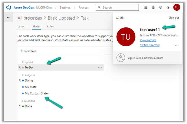The image size is (187, 124).
Task: Click the TU avatar in header
Action: click(x=177, y=8)
